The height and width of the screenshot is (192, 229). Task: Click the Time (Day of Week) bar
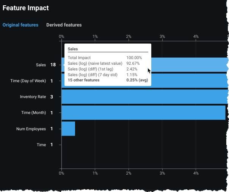tap(144, 81)
